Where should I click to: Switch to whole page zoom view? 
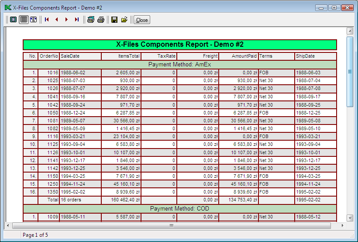14,20
